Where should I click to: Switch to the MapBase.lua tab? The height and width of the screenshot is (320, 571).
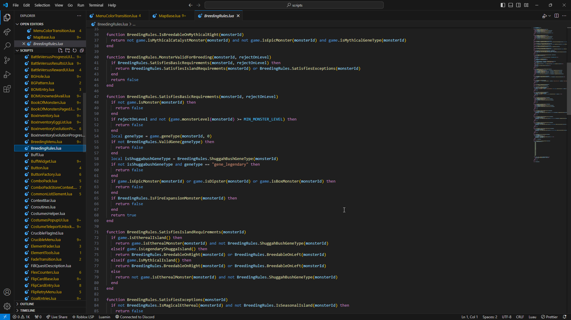pyautogui.click(x=170, y=15)
